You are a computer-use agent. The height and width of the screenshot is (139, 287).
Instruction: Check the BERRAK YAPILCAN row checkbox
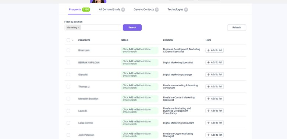point(68,62)
